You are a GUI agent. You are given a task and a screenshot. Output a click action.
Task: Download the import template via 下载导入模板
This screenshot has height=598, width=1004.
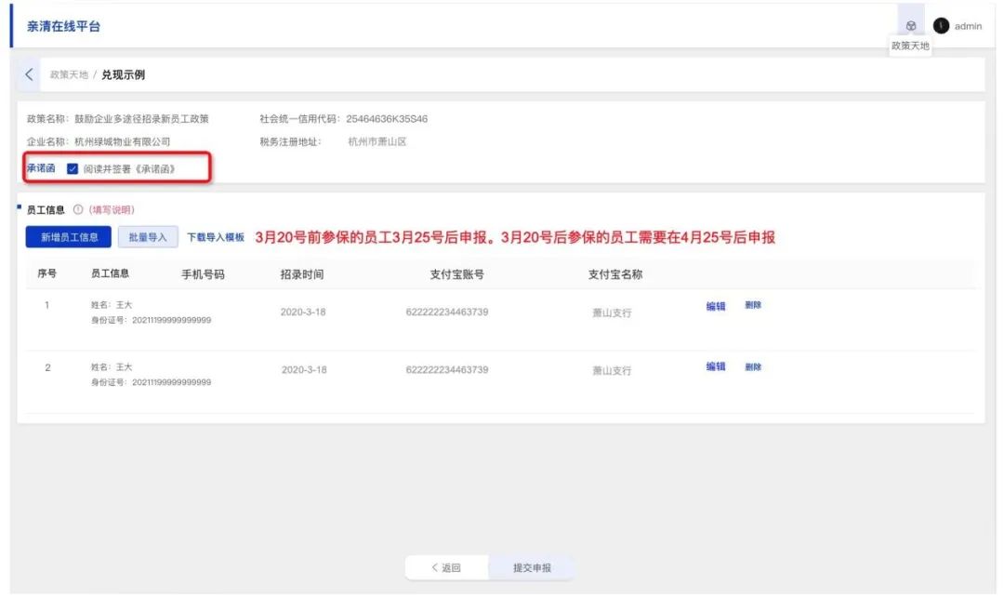tap(216, 238)
